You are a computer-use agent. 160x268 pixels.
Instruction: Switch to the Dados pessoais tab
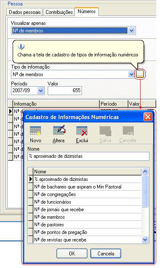pos(24,12)
